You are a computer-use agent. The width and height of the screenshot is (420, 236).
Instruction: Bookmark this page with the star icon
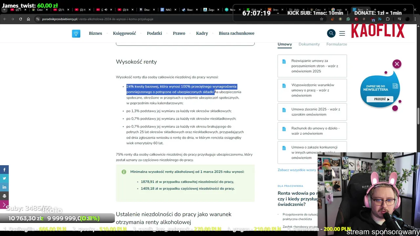pos(322,19)
